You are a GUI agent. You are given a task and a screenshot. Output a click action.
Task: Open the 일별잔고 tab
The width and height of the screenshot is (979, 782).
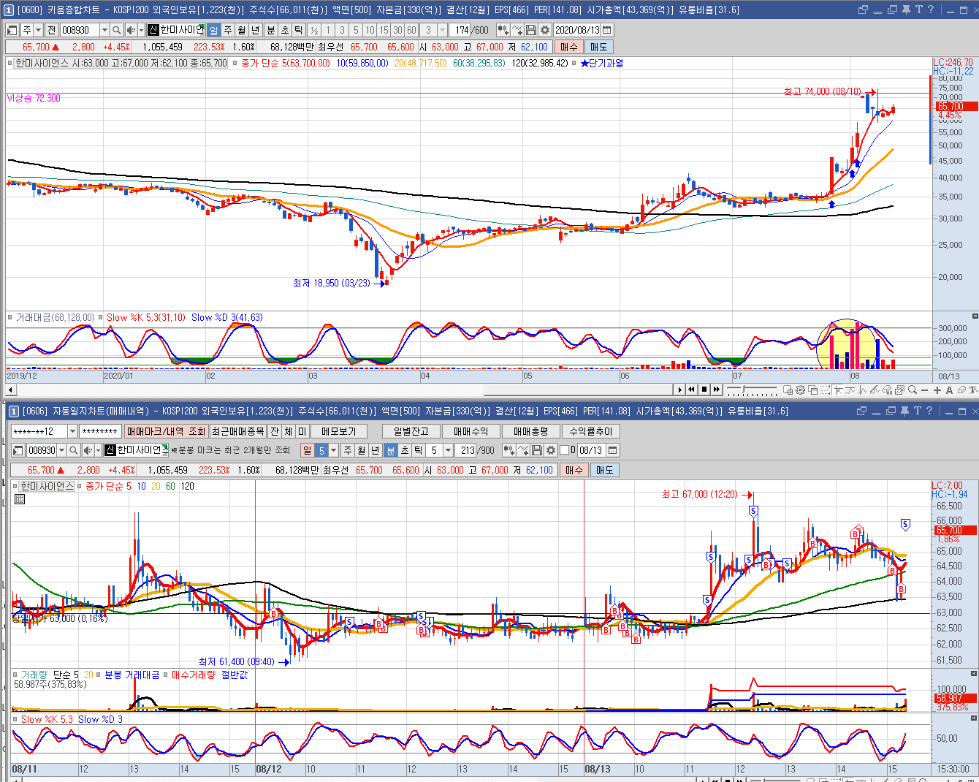(x=411, y=431)
